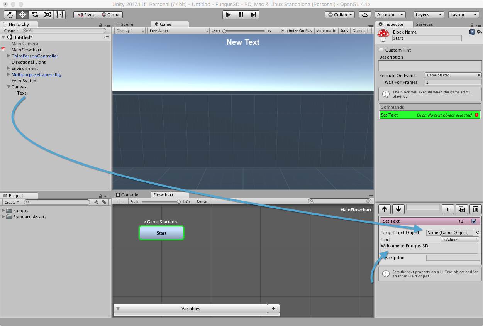Open object picker for Target Text Object

pyautogui.click(x=478, y=233)
